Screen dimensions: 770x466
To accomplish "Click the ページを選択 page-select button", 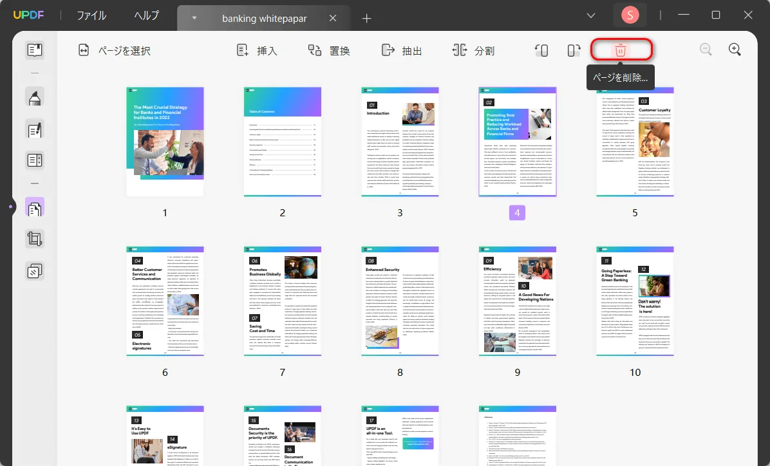I will (115, 51).
